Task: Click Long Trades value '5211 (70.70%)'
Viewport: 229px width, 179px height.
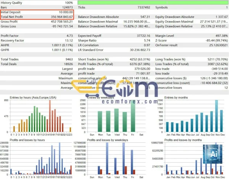Action: click(218, 59)
